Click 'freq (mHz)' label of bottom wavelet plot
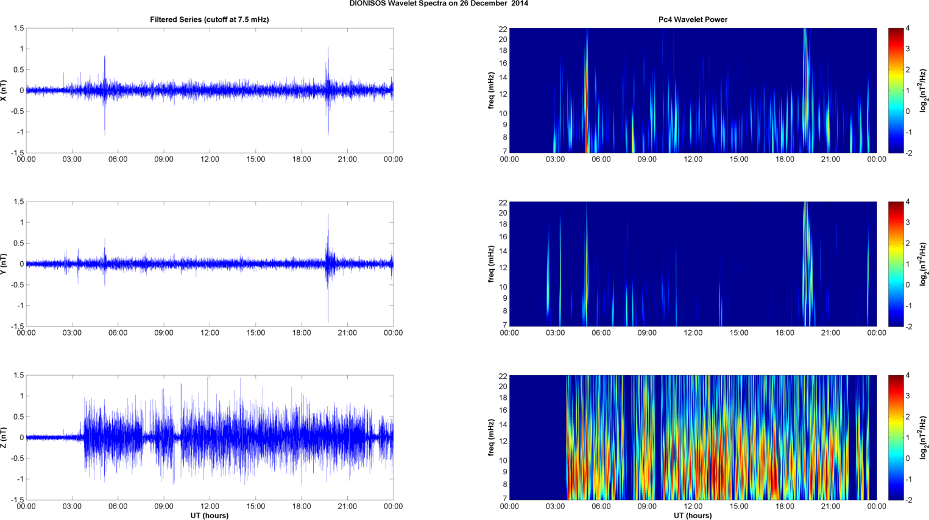This screenshot has height=520, width=929. point(491,437)
